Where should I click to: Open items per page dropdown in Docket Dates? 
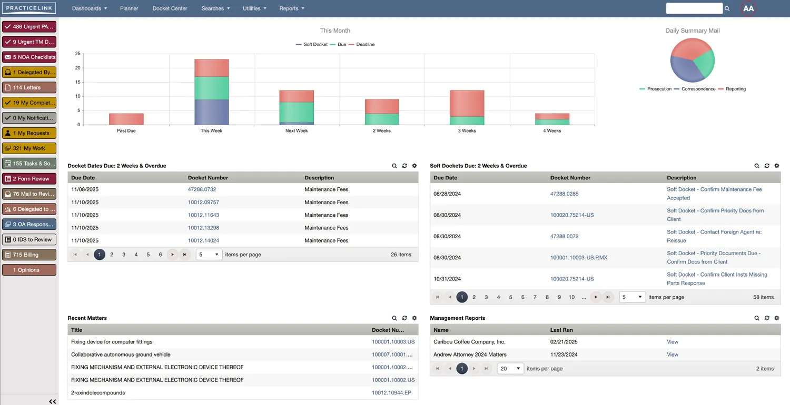pos(209,255)
